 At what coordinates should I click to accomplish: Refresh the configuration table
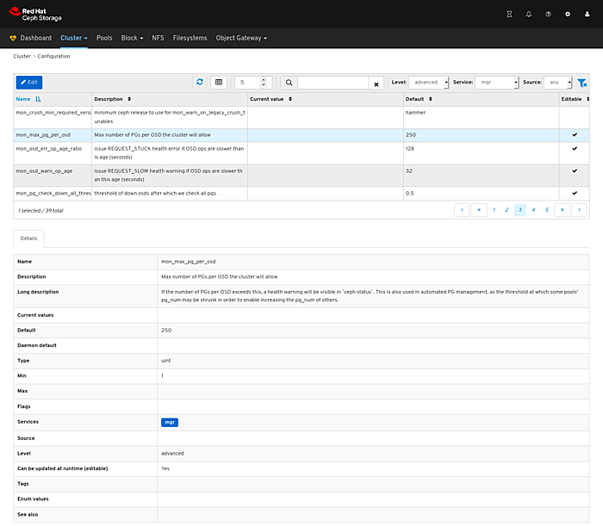point(200,83)
